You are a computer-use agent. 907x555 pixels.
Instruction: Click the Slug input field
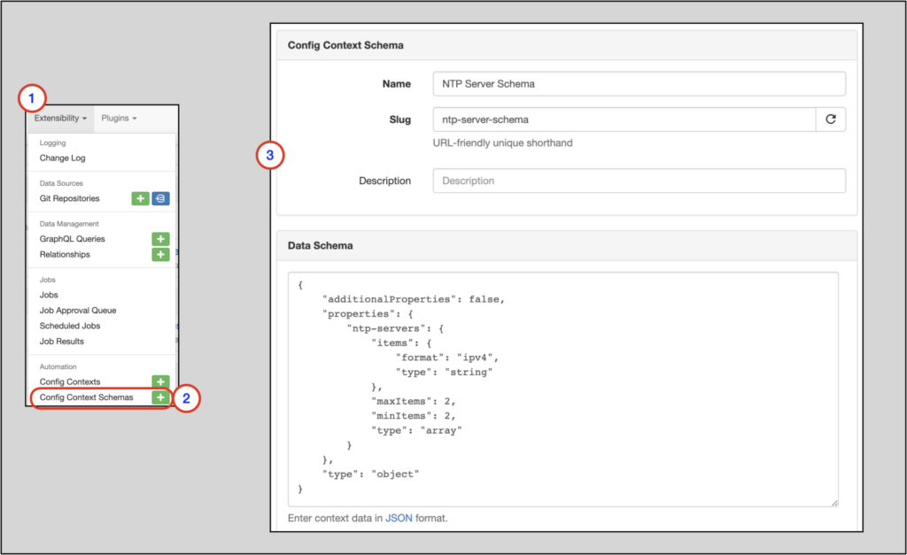(624, 119)
